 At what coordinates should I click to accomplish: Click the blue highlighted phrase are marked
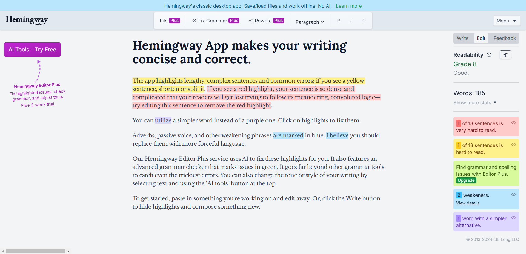[x=288, y=135]
